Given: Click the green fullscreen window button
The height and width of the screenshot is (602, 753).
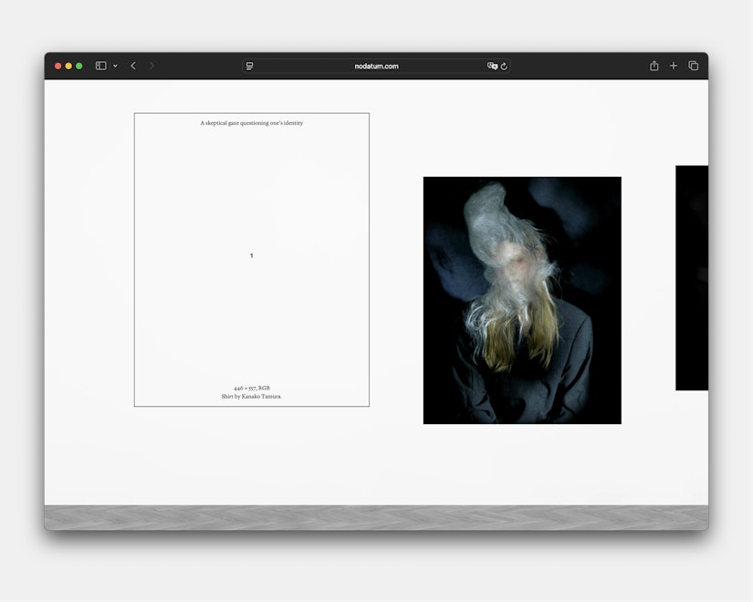Looking at the screenshot, I should click(x=79, y=66).
